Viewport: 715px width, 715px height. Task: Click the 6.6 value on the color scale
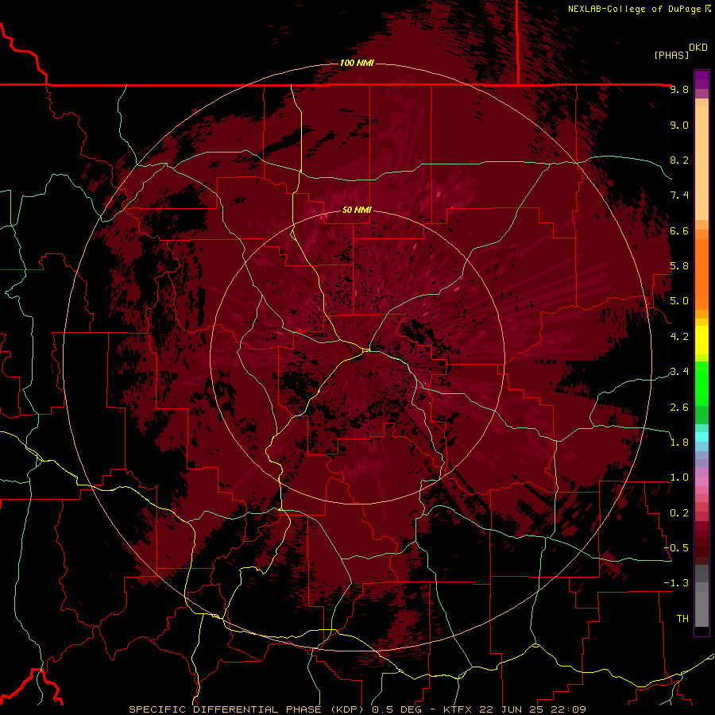[679, 230]
